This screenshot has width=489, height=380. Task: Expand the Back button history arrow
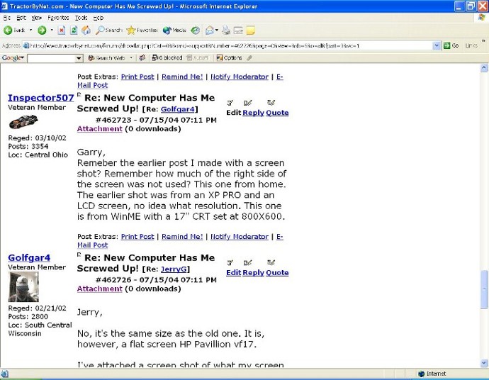(x=31, y=30)
